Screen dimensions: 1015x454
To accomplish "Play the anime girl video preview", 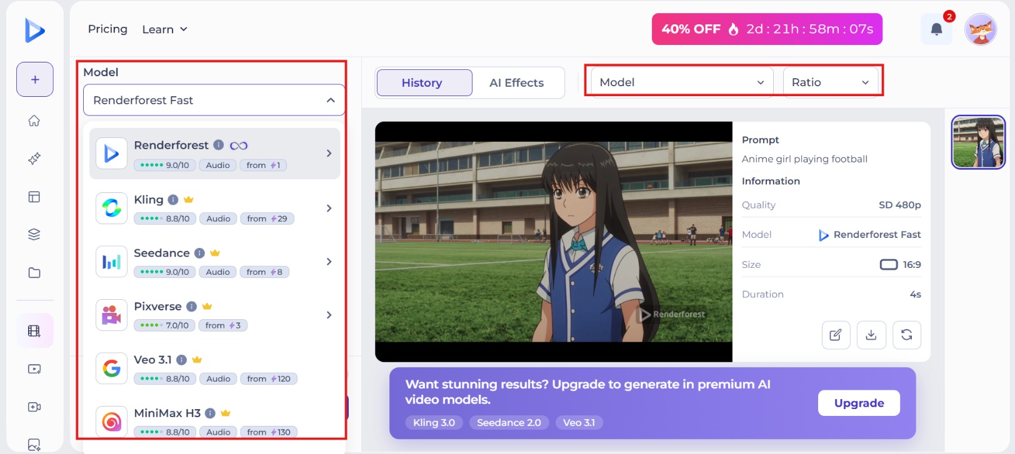I will click(x=553, y=242).
